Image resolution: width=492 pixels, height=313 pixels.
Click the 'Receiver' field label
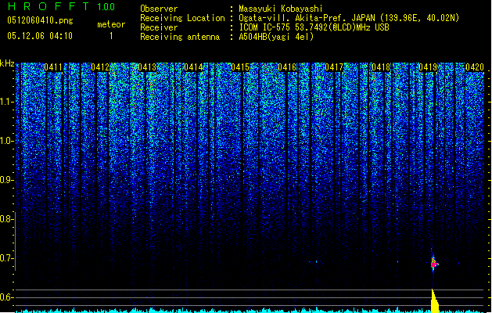click(159, 27)
